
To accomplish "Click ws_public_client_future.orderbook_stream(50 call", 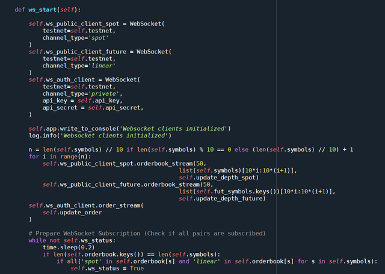I will 128,184.
